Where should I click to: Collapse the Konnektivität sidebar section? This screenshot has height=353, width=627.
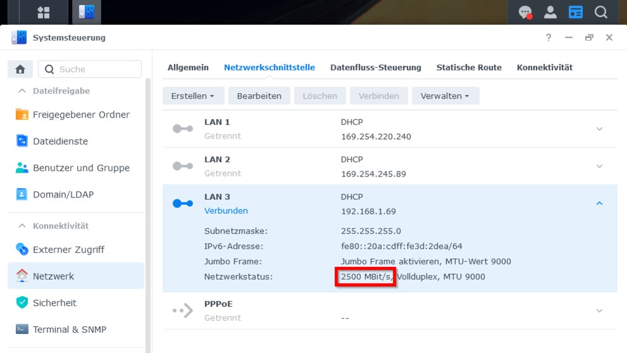pyautogui.click(x=22, y=226)
